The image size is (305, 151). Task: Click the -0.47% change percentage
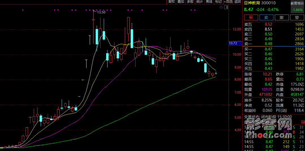(x=272, y=10)
